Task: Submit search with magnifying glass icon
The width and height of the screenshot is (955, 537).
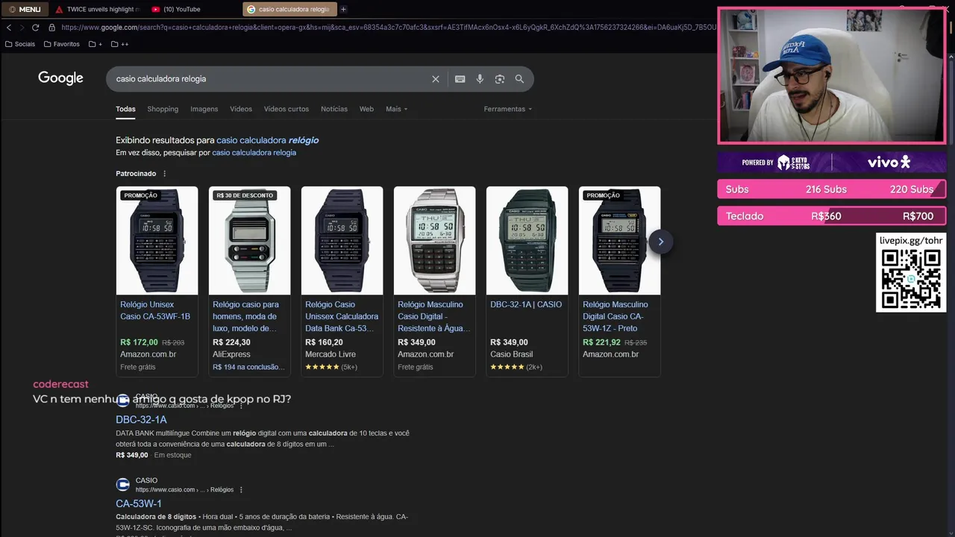Action: [x=519, y=79]
